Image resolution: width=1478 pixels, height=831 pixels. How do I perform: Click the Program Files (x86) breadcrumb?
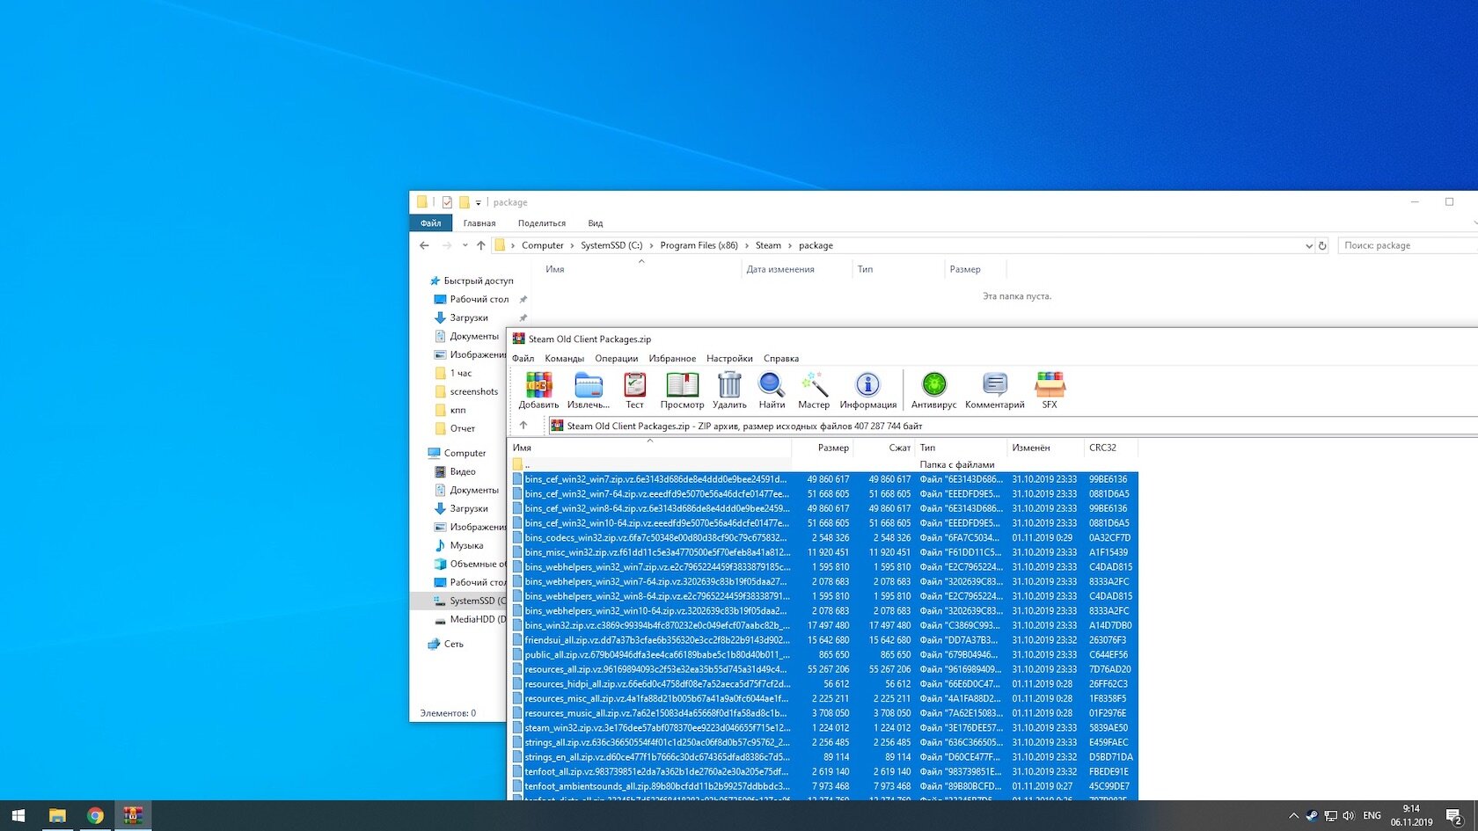699,245
